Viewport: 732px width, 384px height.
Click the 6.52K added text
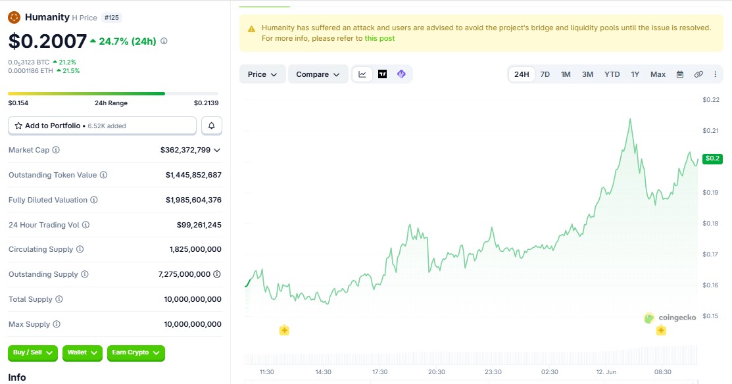click(x=107, y=126)
